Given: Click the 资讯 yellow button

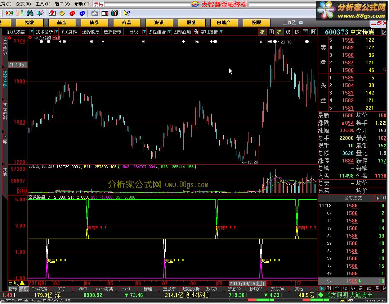Looking at the screenshot, I should point(159,23).
